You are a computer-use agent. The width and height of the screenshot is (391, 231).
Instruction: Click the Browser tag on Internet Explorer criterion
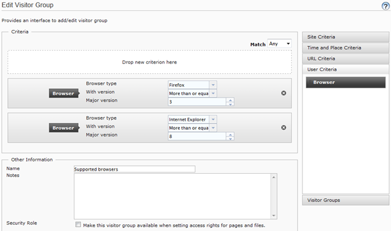(x=64, y=128)
